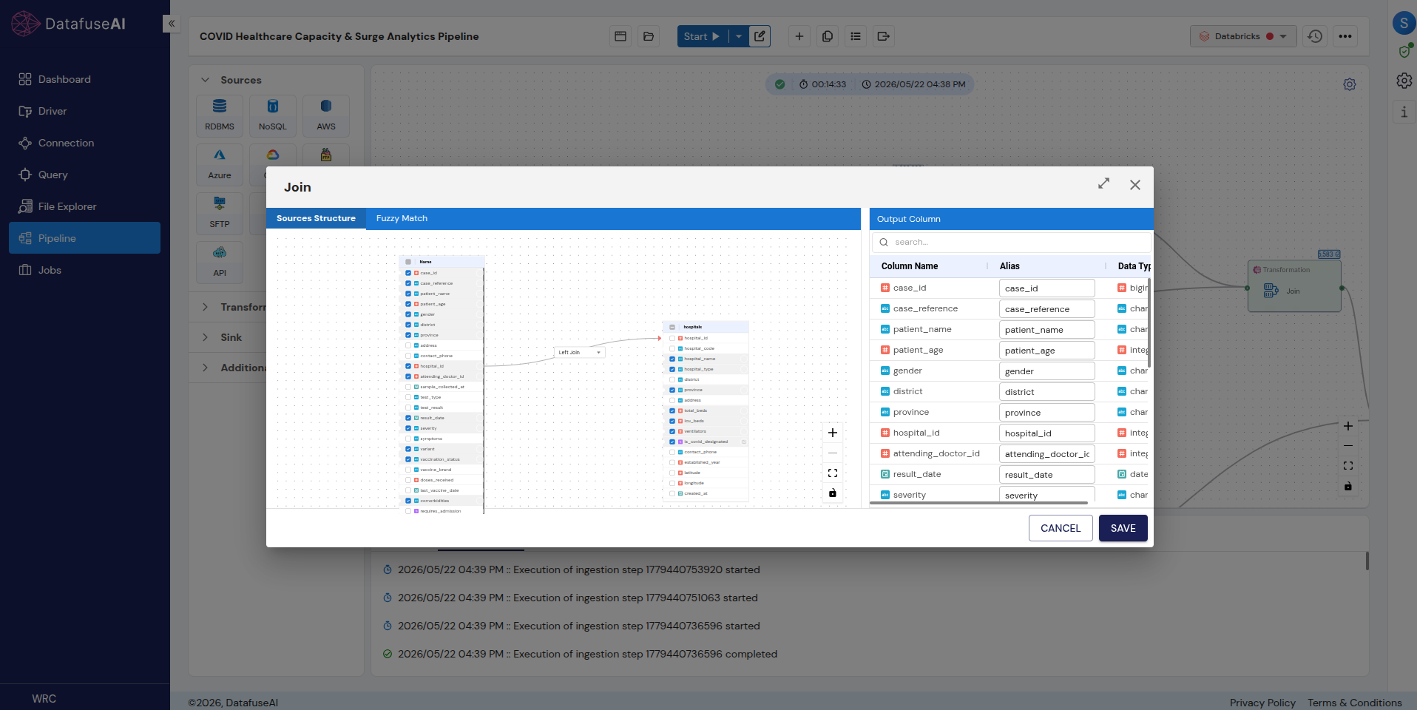Open the user avatar S menu
Image resolution: width=1417 pixels, height=710 pixels.
(x=1404, y=23)
